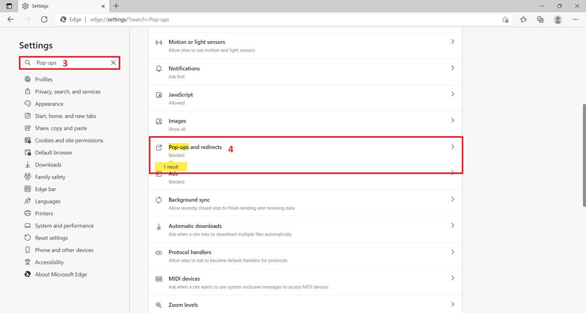Click the Images permission icon
The width and height of the screenshot is (586, 313).
click(159, 121)
